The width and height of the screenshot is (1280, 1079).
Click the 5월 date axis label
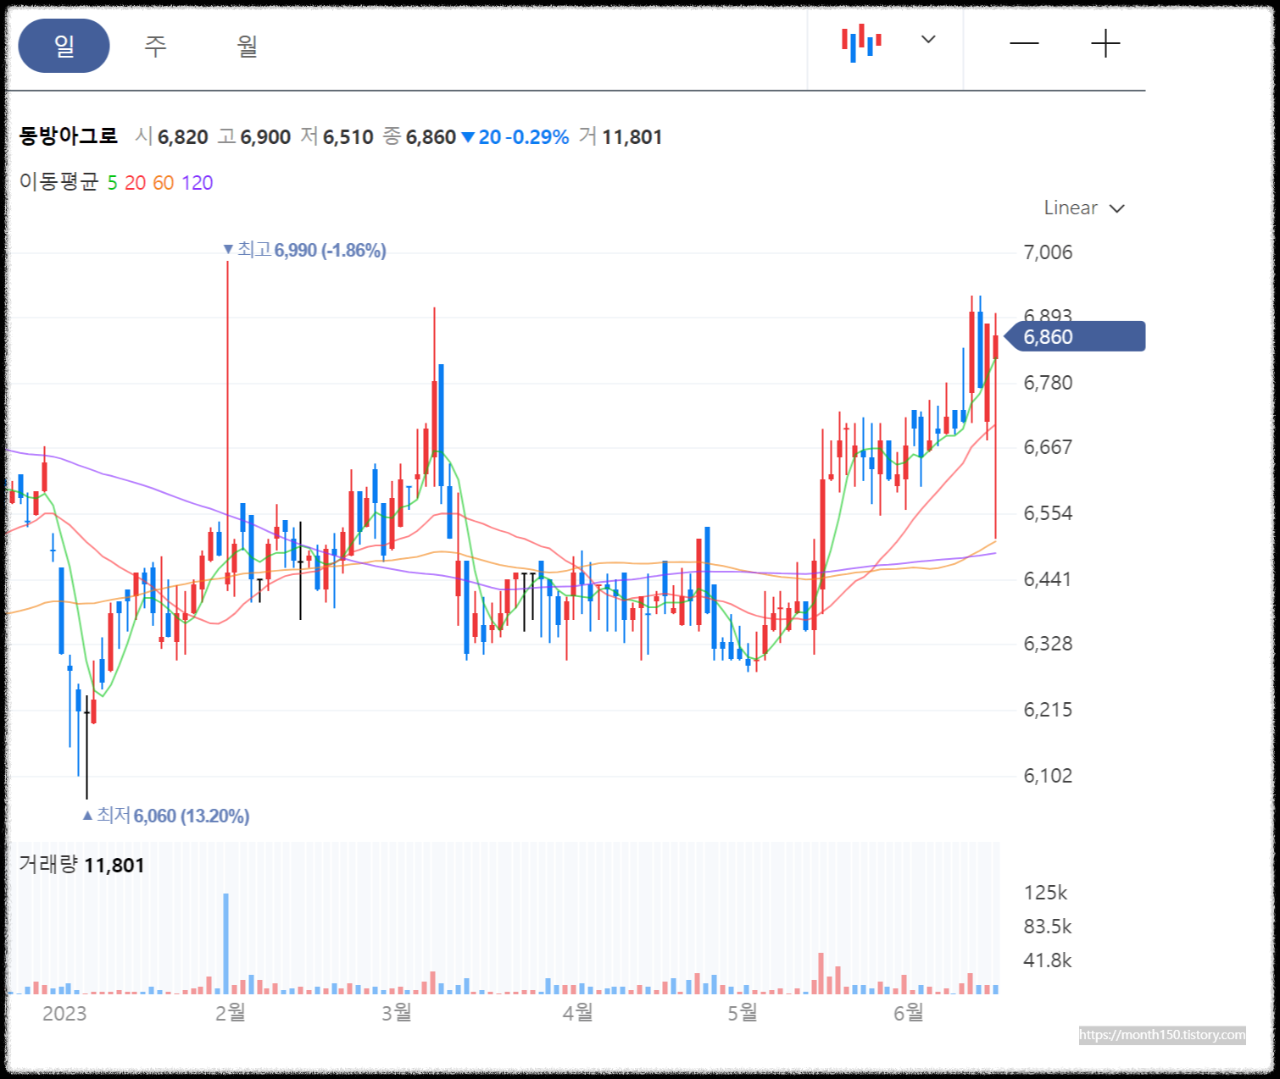[x=743, y=1013]
